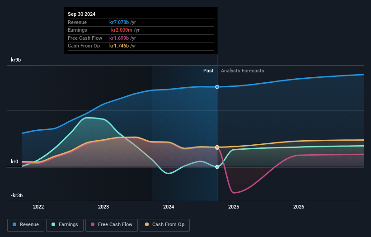Click the Free Cash Flow label in tooltip
The width and height of the screenshot is (371, 237).
[x=85, y=38]
